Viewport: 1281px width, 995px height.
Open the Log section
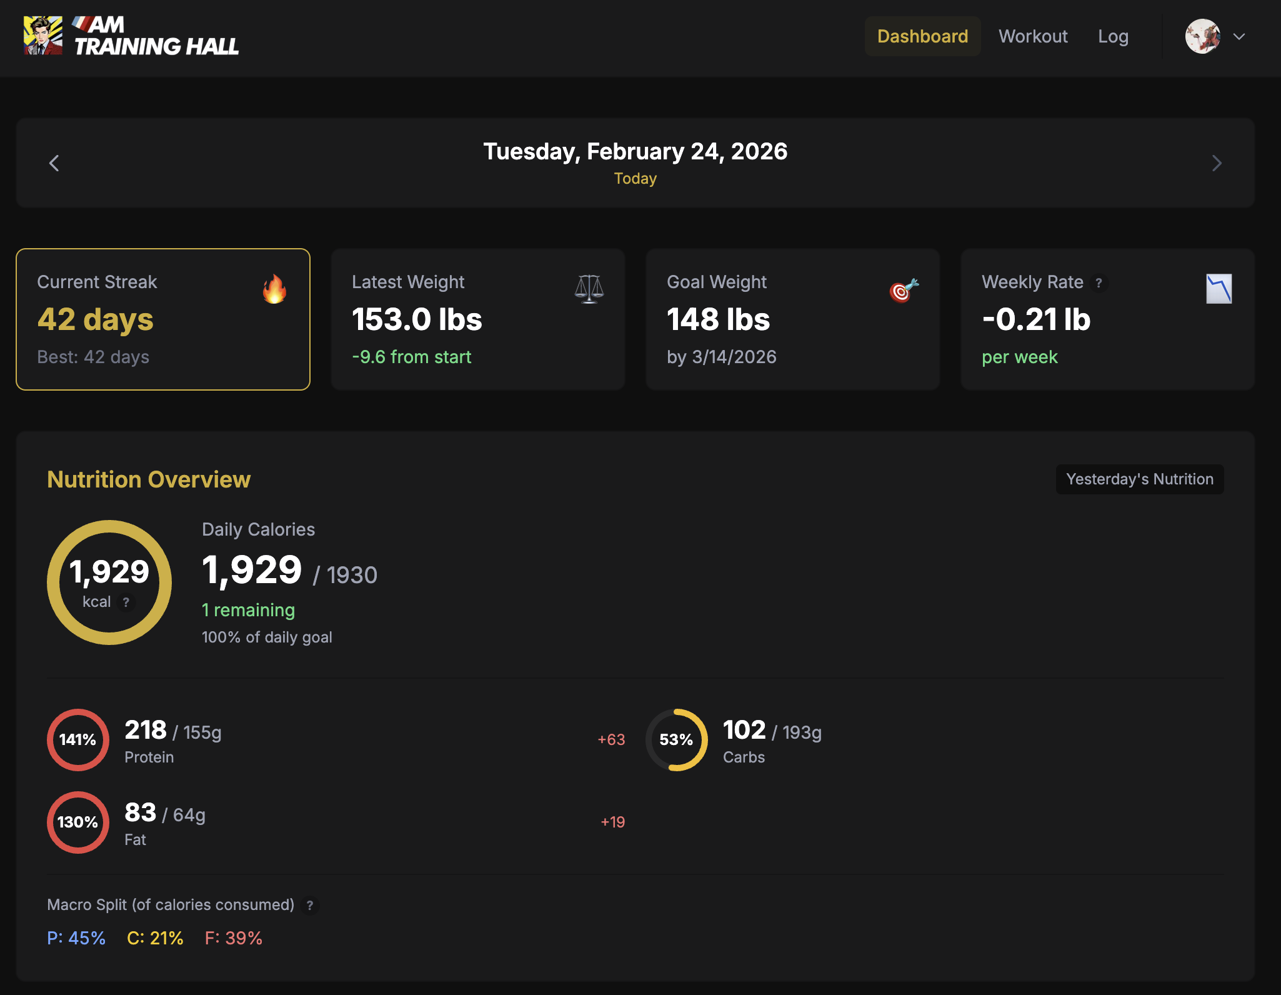click(x=1114, y=36)
